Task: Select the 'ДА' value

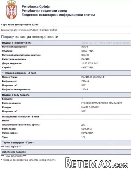Action: 83,125
